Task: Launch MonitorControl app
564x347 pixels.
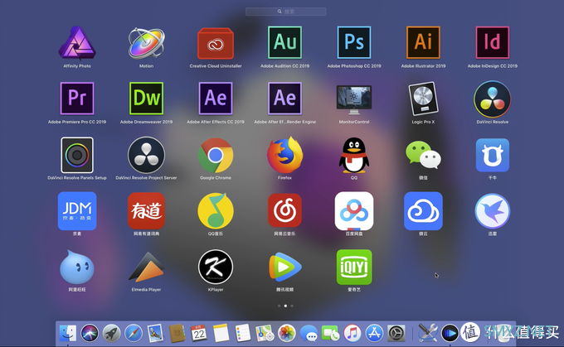Action: coord(354,99)
